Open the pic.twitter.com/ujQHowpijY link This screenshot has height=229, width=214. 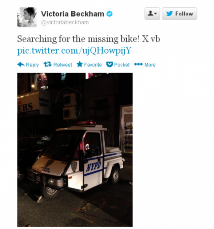click(74, 51)
